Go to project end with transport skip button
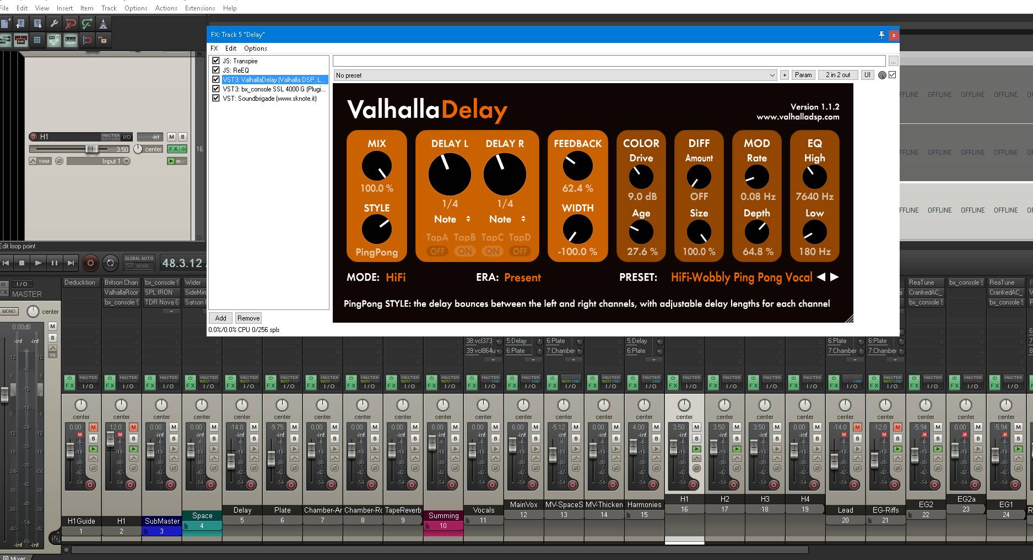The height and width of the screenshot is (560, 1033). click(71, 263)
